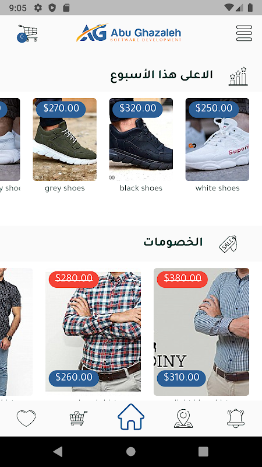Go to home icon in bottom bar
This screenshot has height=467, width=262.
131,417
